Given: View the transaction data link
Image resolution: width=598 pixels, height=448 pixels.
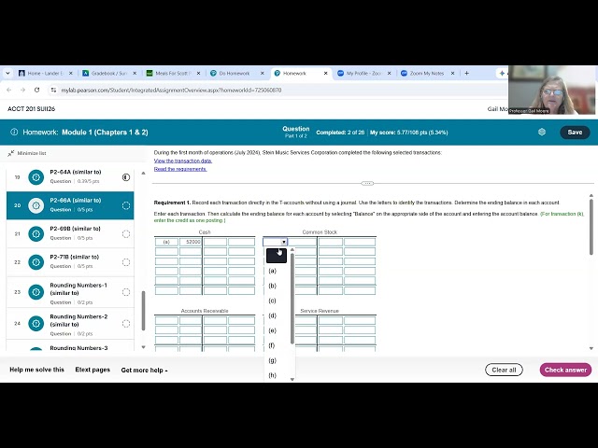Looking at the screenshot, I should coord(183,161).
